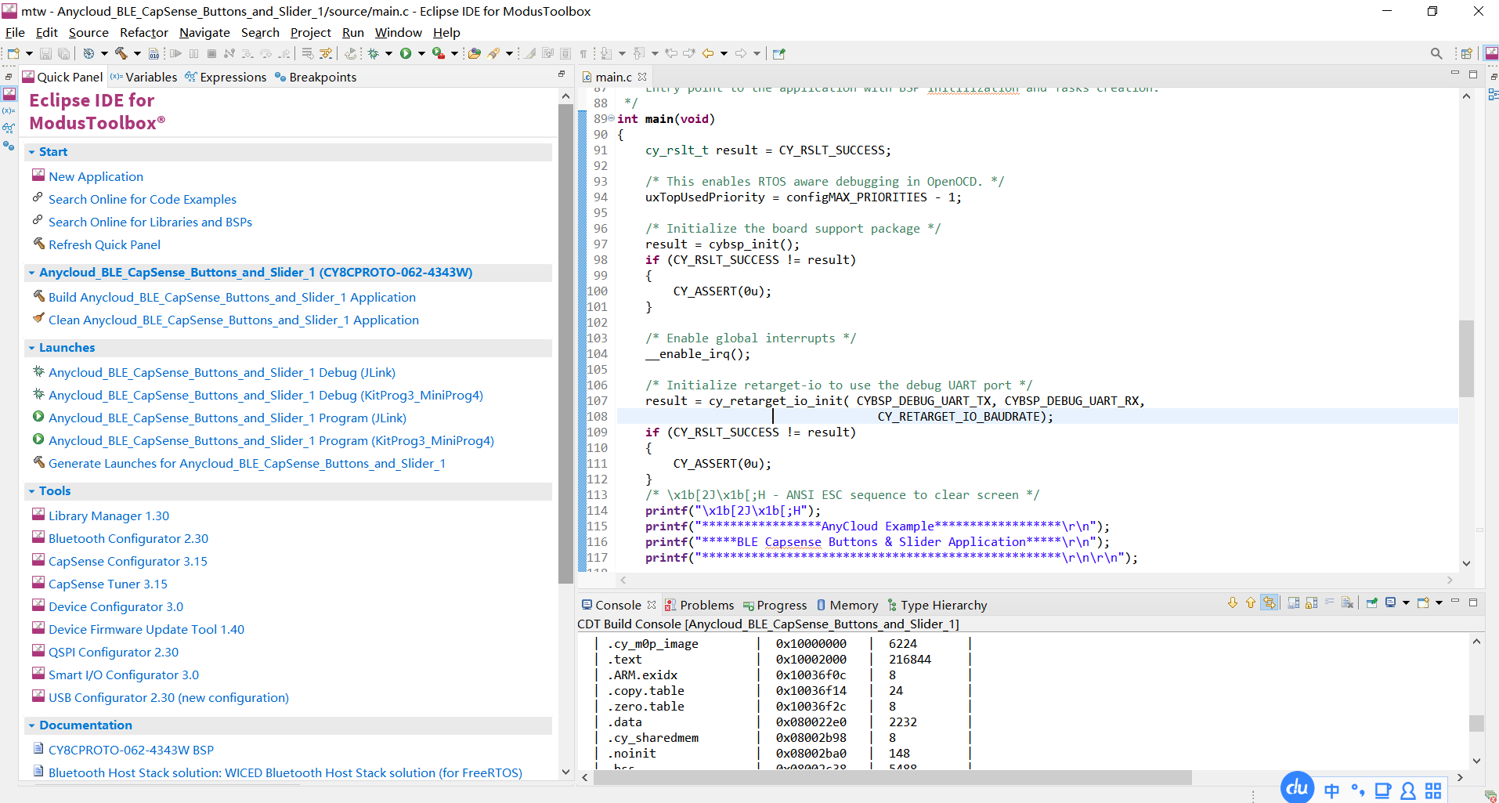This screenshot has height=803, width=1499.
Task: Collapse the main function fold marker at line 89
Action: pyautogui.click(x=611, y=118)
